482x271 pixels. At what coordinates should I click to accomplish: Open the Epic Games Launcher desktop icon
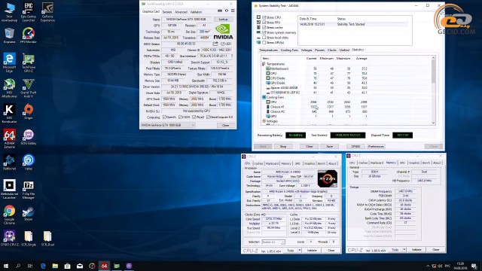point(29,12)
